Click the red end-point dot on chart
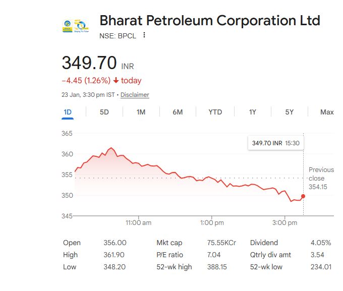This screenshot has height=291, width=343. tap(303, 196)
